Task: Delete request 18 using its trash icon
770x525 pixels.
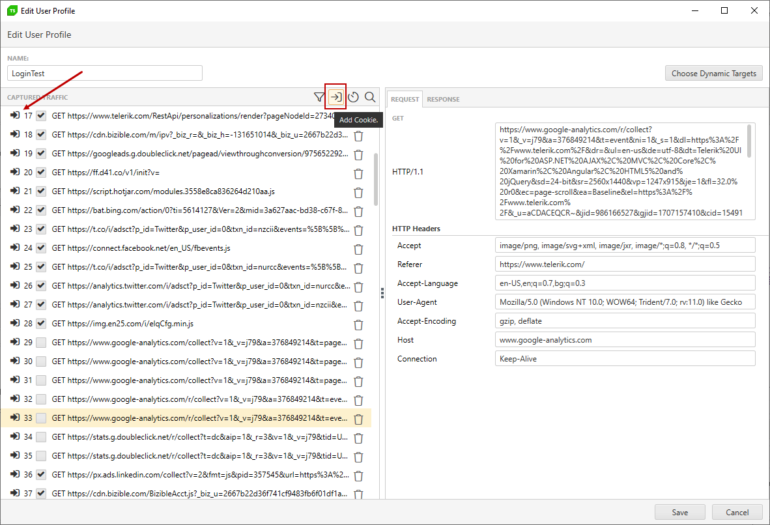Action: point(358,136)
